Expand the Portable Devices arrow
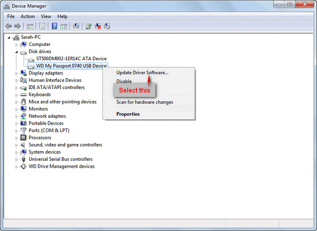 point(16,124)
